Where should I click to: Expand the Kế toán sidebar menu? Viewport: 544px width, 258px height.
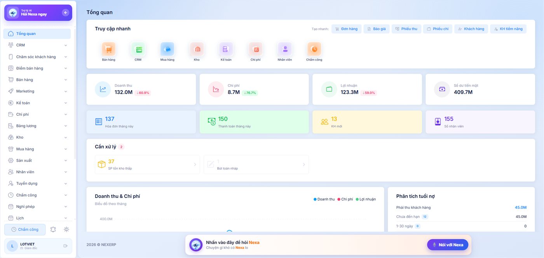38,103
